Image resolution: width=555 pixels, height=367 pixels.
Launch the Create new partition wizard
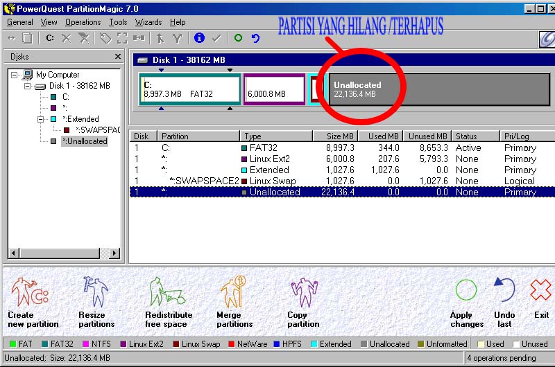[x=33, y=303]
